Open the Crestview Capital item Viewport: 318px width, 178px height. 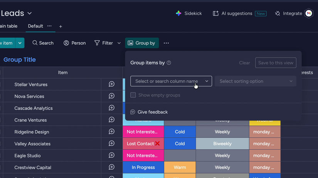(33, 168)
